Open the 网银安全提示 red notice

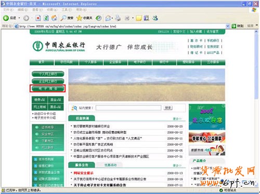(x=83, y=173)
